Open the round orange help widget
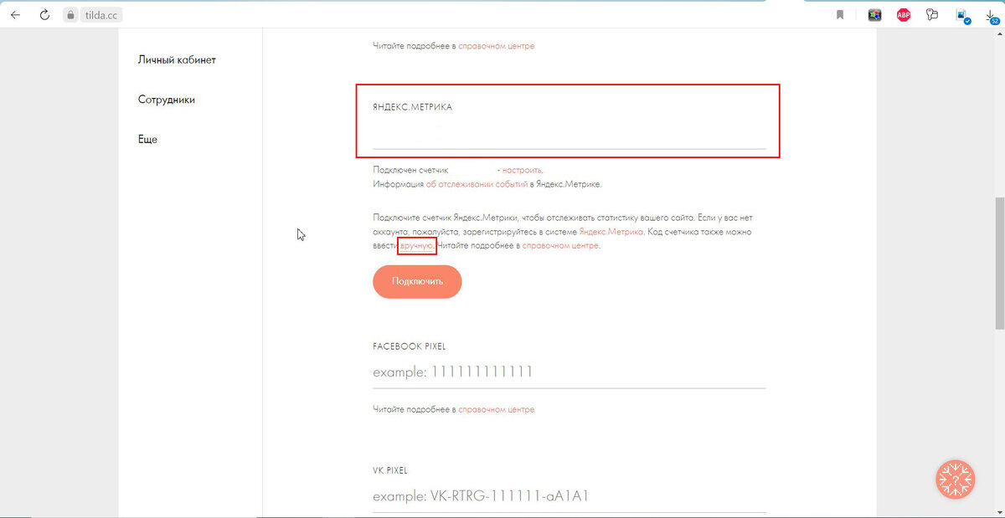Viewport: 1005px width, 518px height. [956, 480]
